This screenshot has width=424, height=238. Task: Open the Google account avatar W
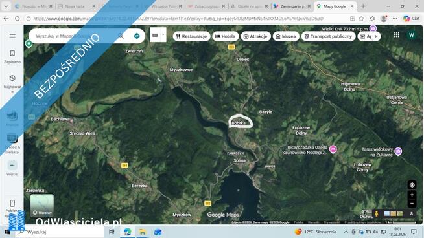point(412,35)
